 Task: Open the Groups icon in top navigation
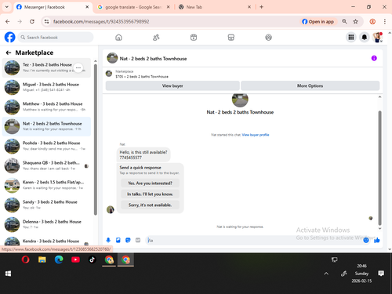[x=268, y=38]
